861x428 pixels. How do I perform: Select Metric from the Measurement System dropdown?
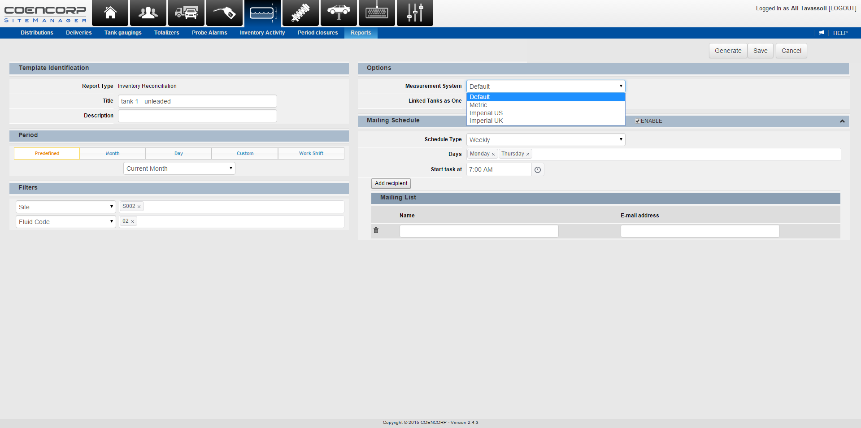tap(478, 104)
